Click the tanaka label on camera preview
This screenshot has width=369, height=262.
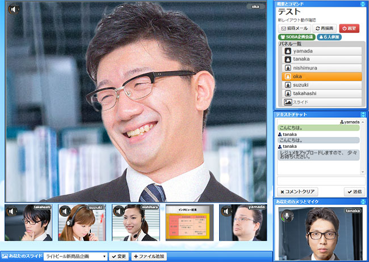pyautogui.click(x=353, y=211)
